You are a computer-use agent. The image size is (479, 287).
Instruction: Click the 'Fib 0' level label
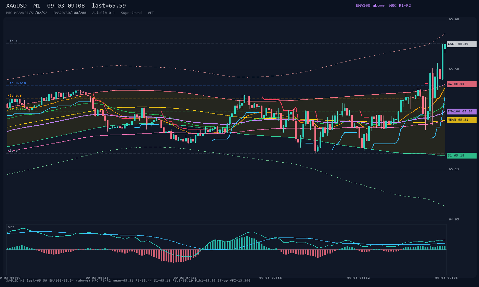tap(13, 151)
